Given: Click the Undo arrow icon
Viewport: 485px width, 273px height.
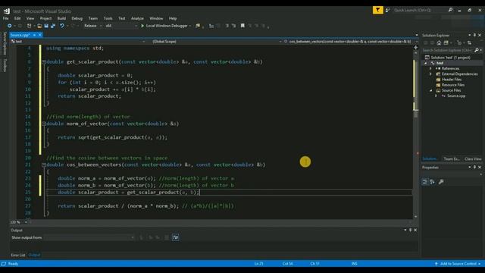Looking at the screenshot, I should coord(62,26).
